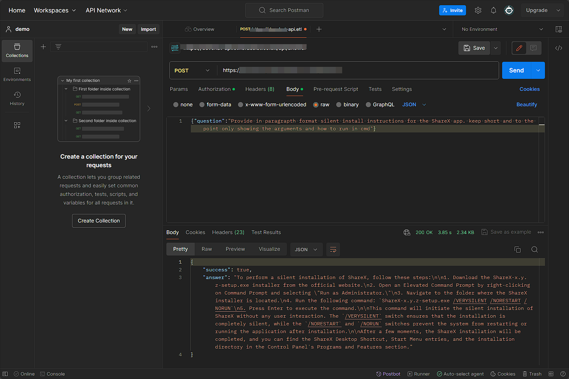Click the next slide chevron beside collection illustration

[x=149, y=109]
